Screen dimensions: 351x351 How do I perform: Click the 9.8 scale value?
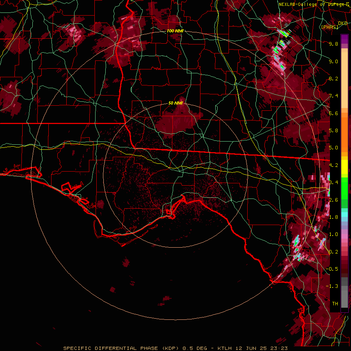click(x=333, y=44)
